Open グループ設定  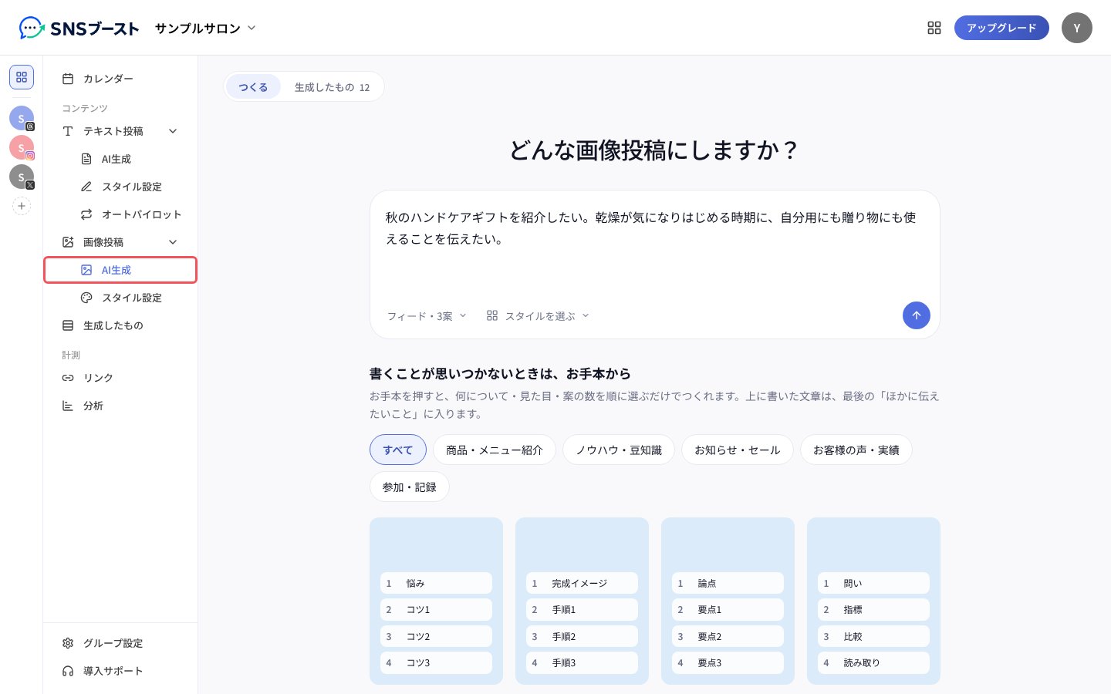pyautogui.click(x=120, y=643)
